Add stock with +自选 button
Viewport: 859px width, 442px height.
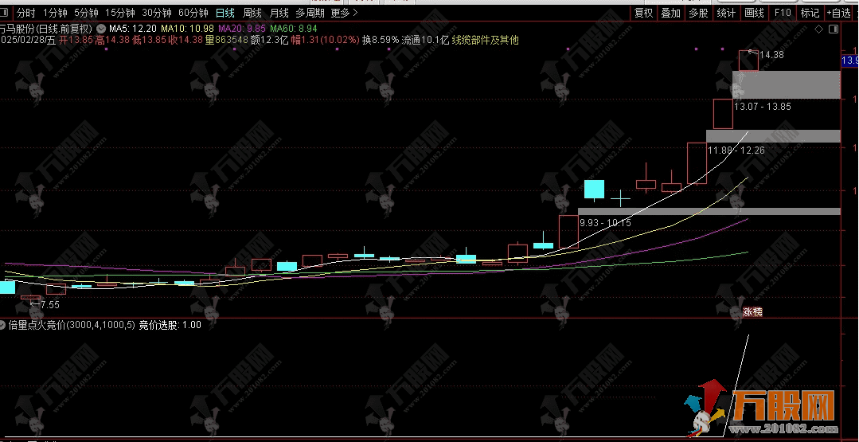pos(841,13)
